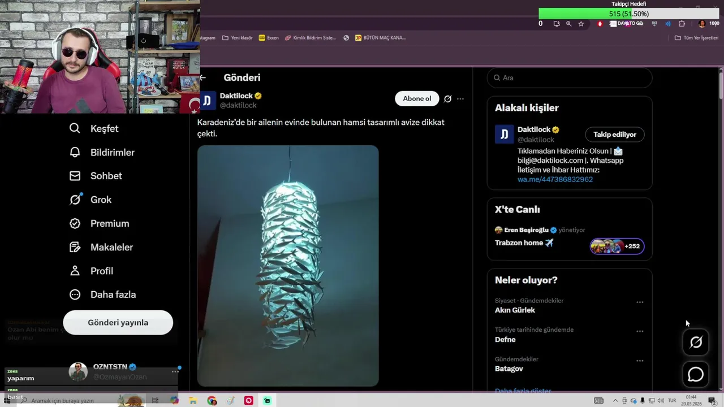Image resolution: width=724 pixels, height=407 pixels.
Task: Click the Grok logo icon in sidebar
Action: (x=75, y=200)
